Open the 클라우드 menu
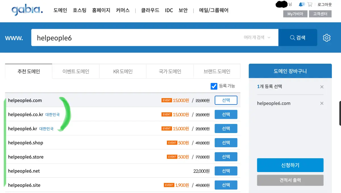This screenshot has height=193, width=341. point(150,10)
